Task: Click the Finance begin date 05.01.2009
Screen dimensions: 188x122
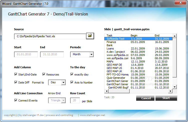Action: pos(138,42)
